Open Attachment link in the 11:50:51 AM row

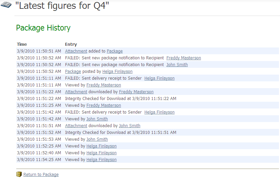click(x=76, y=51)
